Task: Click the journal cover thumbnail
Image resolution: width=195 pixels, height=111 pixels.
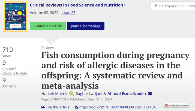Action: pyautogui.click(x=16, y=17)
